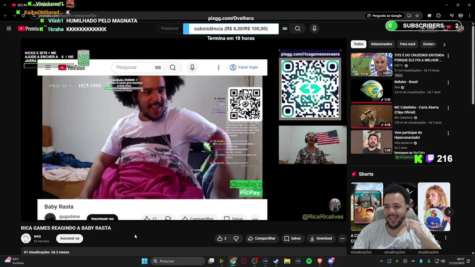Open the TITE É DO CRUZEIRO video thumbnail

click(x=371, y=65)
